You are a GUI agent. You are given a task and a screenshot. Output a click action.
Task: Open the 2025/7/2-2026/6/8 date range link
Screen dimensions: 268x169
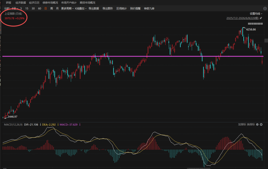pos(243,18)
